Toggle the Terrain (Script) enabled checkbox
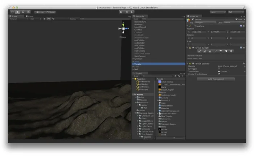 click(x=193, y=48)
